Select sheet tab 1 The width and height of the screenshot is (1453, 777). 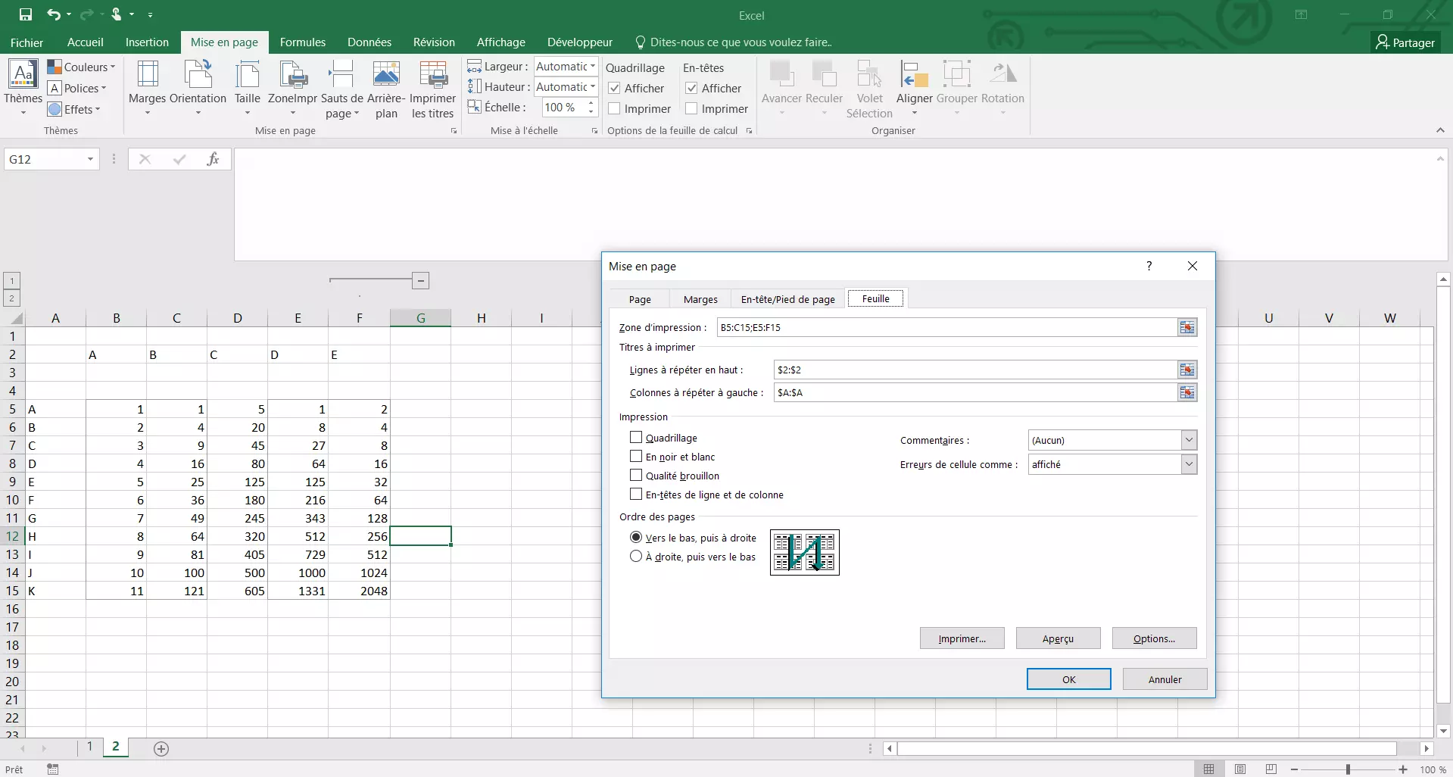pyautogui.click(x=89, y=747)
